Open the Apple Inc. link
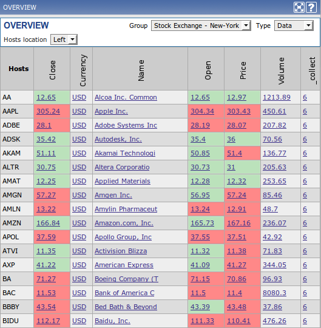The width and height of the screenshot is (321, 328). pos(111,111)
